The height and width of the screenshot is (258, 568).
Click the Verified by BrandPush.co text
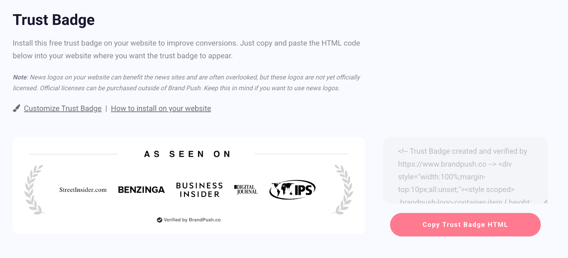point(192,220)
